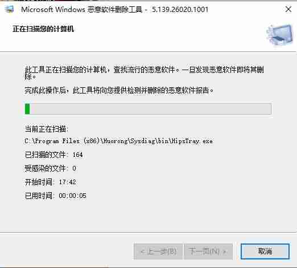Click the green scan progress bar

click(27, 109)
